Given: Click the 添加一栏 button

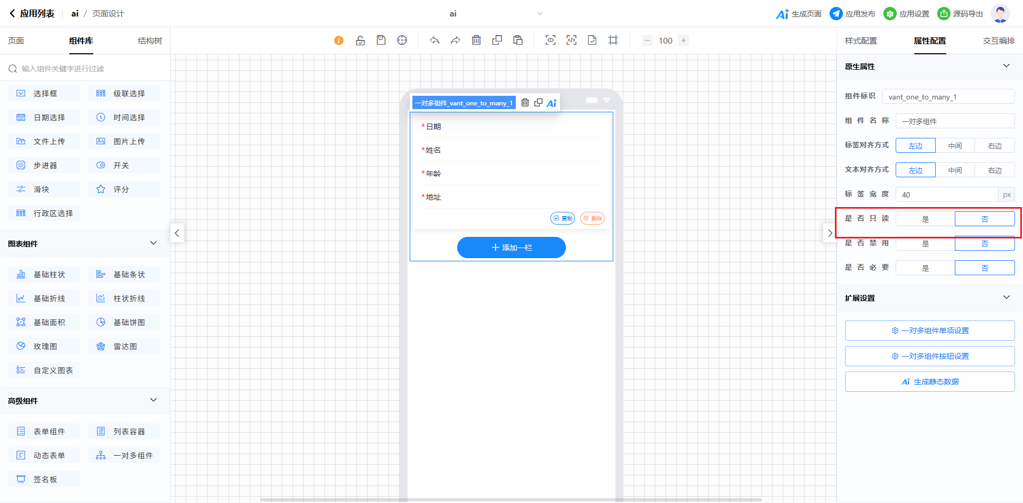Looking at the screenshot, I should (511, 248).
